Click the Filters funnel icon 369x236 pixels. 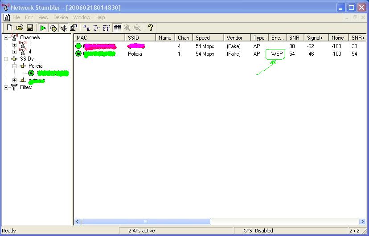point(14,87)
